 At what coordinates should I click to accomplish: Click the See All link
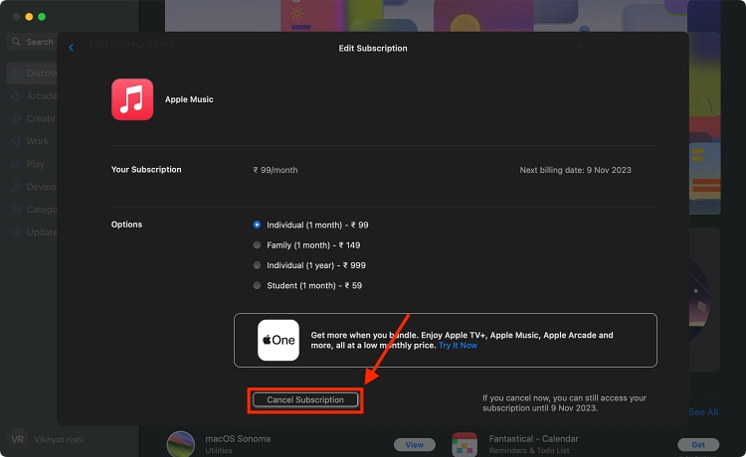pyautogui.click(x=703, y=412)
